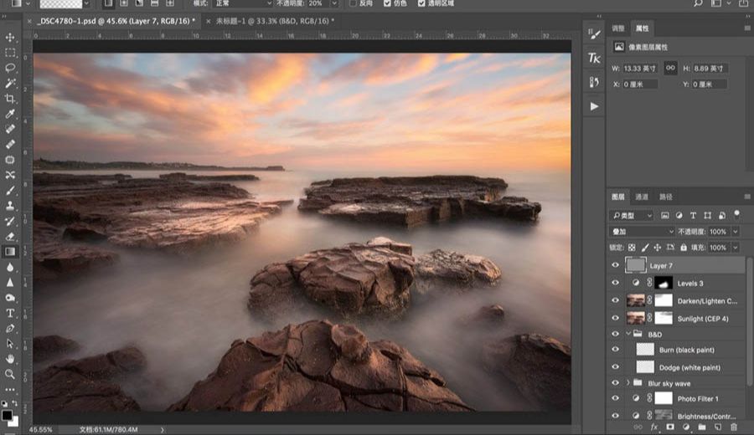
Task: Toggle the layer filter on/off switch
Action: [x=736, y=215]
